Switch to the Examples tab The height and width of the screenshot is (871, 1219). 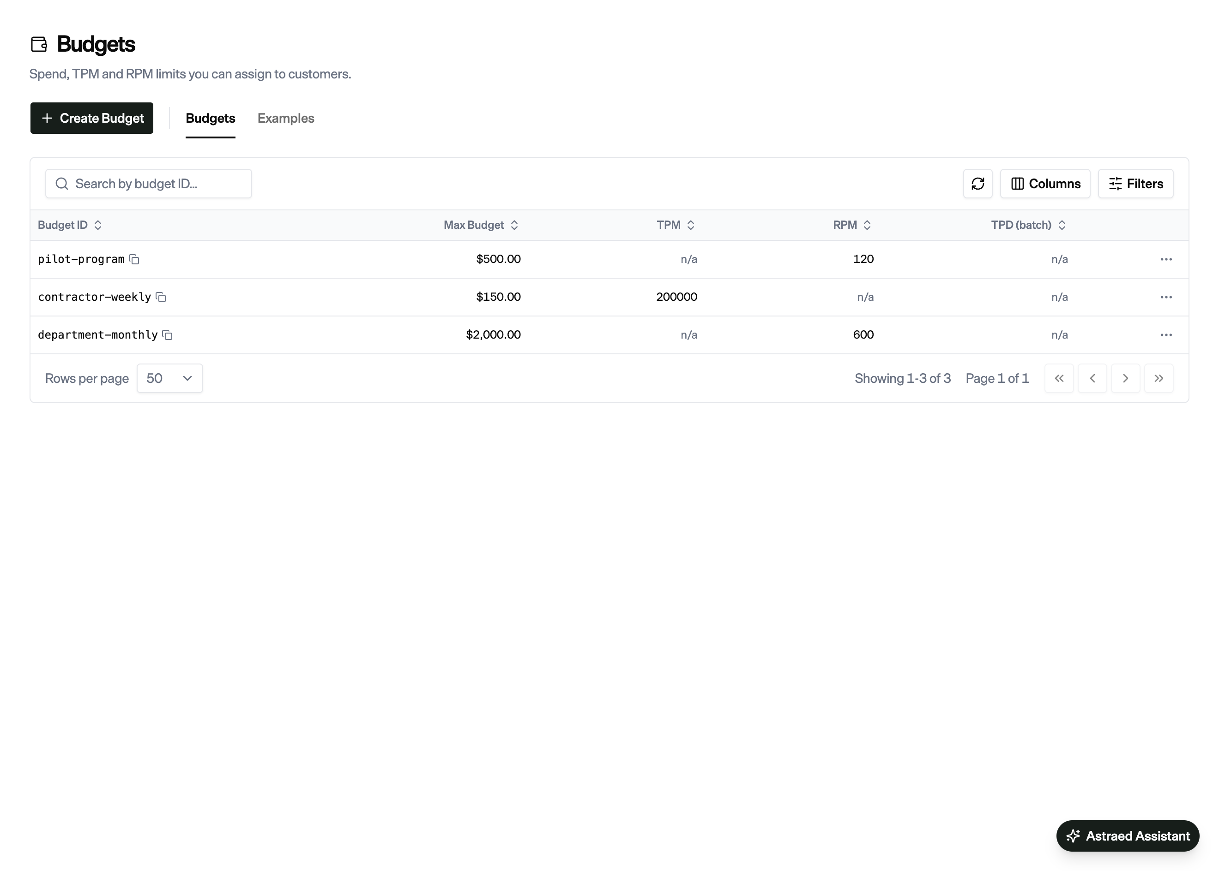coord(285,118)
